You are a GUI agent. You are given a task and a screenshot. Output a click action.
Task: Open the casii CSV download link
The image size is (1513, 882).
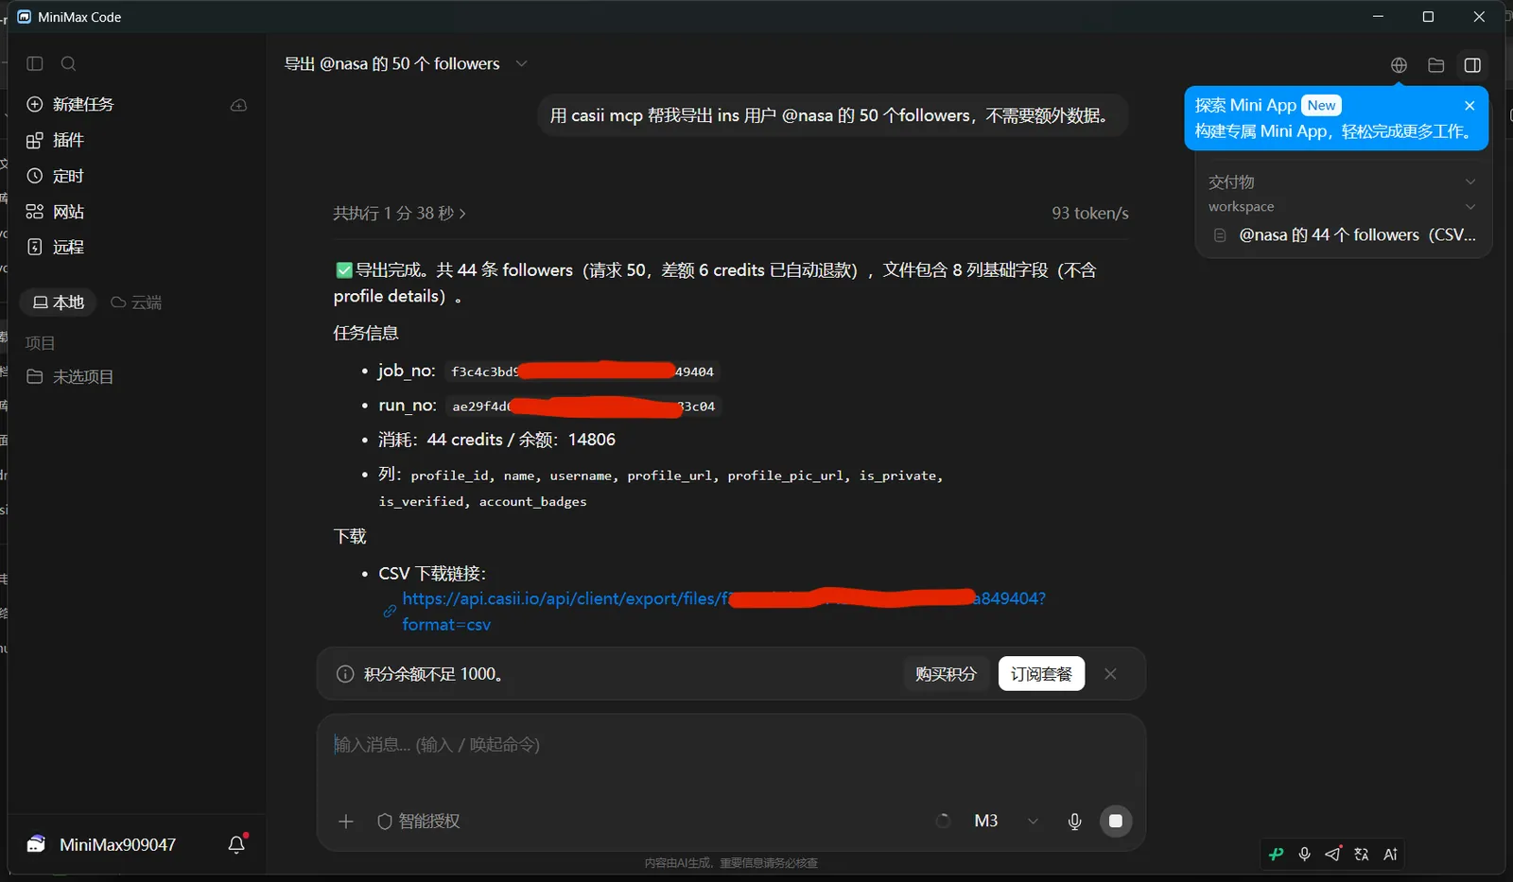723,612
